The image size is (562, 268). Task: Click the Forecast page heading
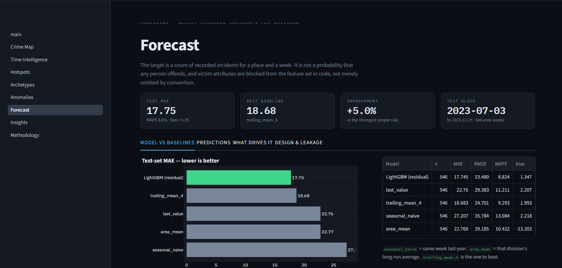tap(170, 45)
